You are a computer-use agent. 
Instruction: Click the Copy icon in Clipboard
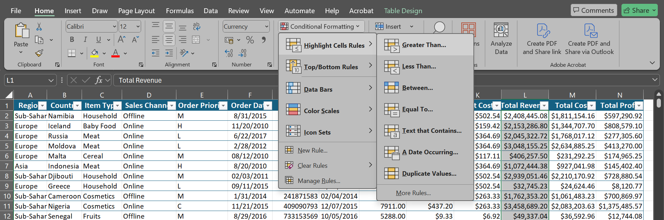(39, 40)
